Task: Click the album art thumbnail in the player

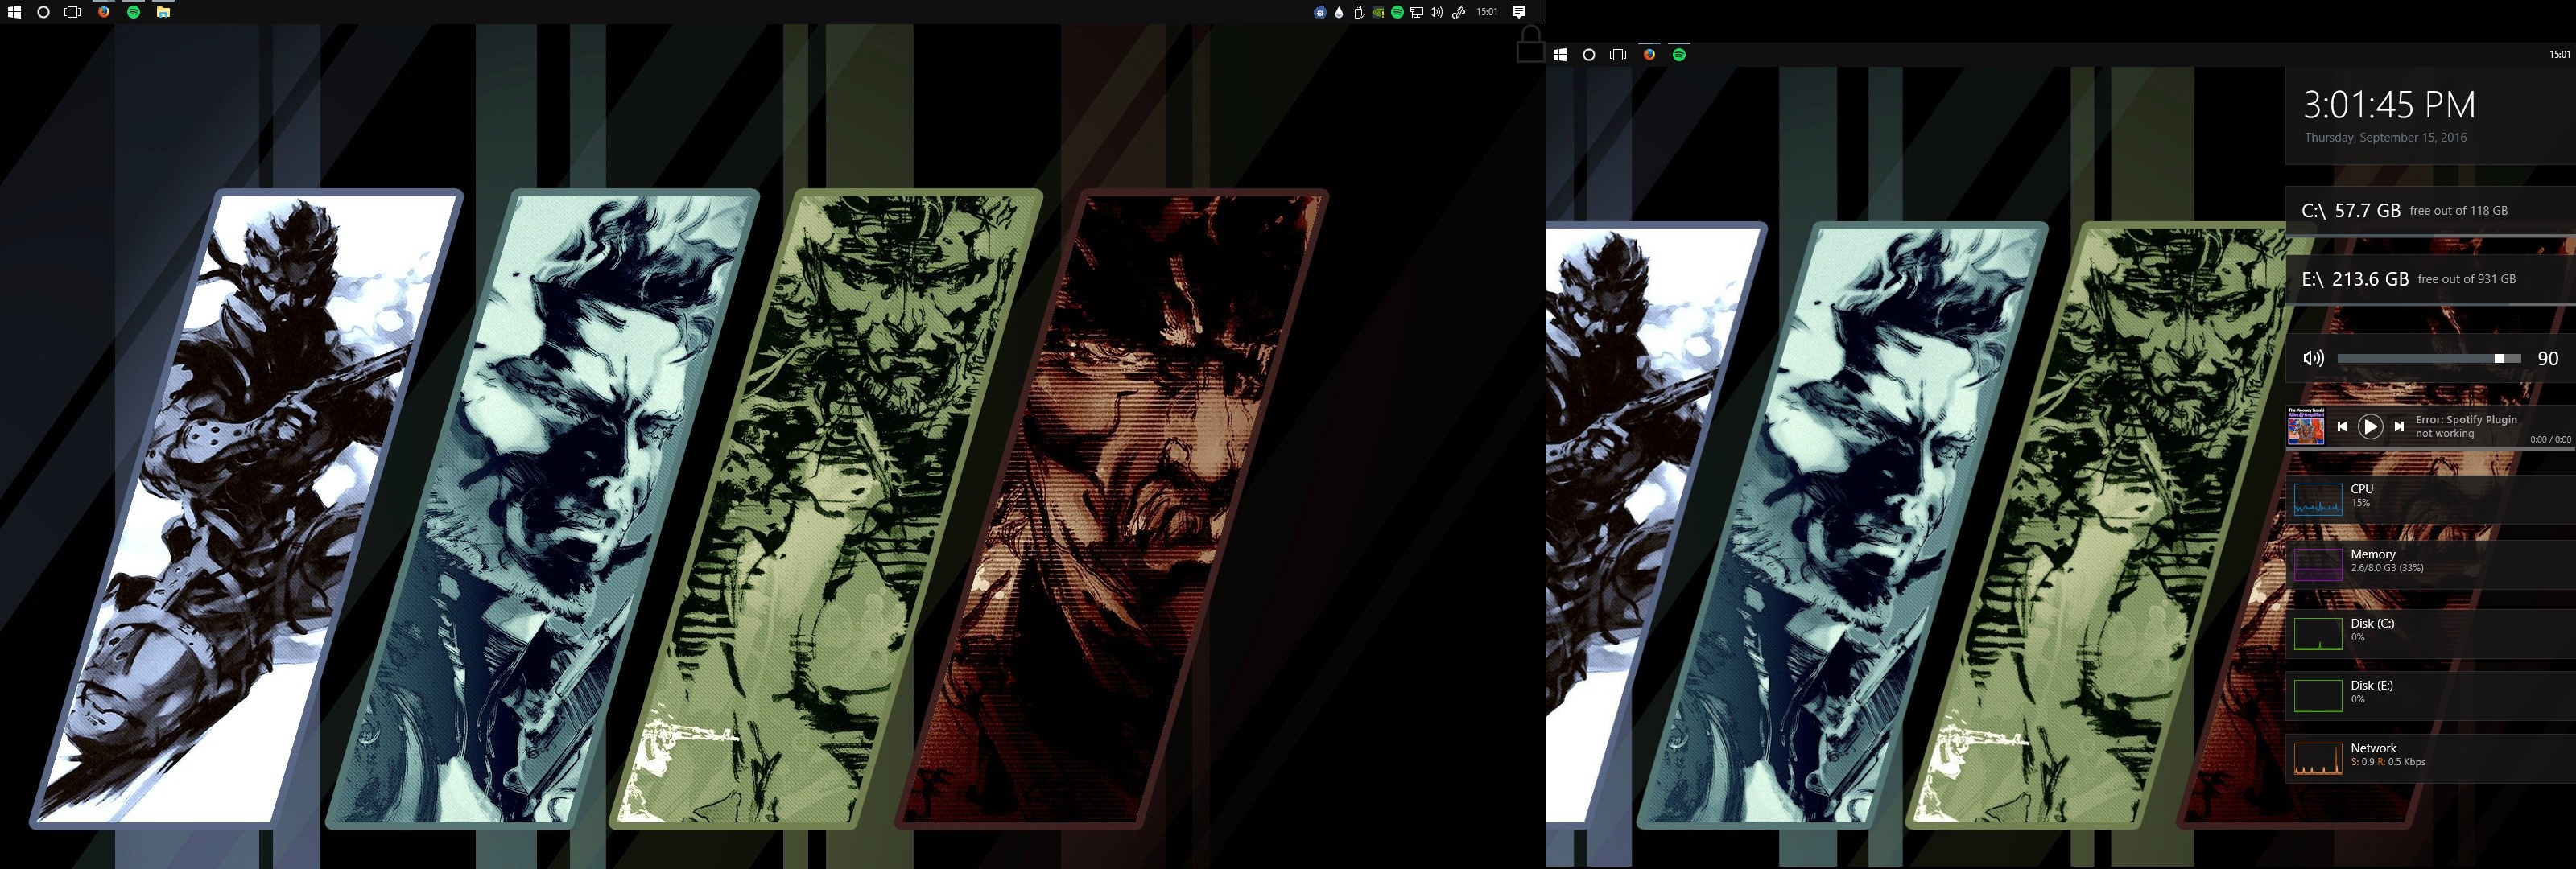Action: click(x=2306, y=426)
